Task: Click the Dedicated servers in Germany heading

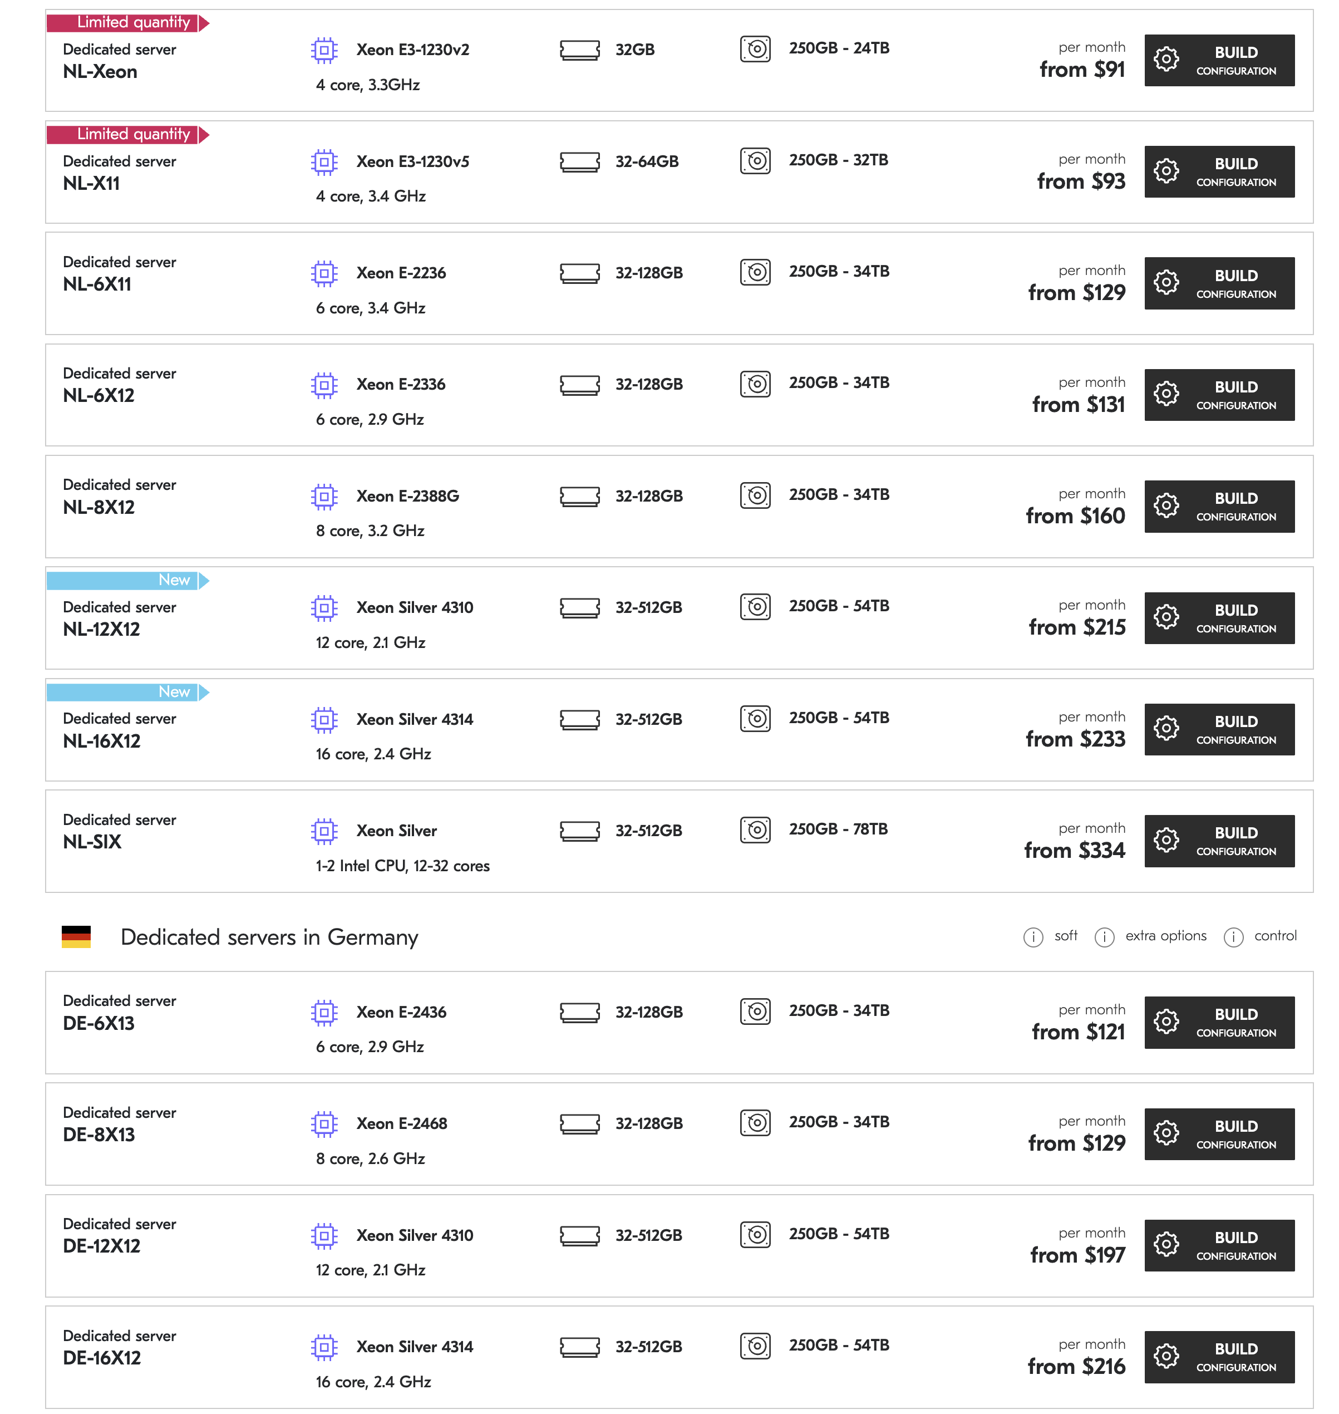Action: click(269, 937)
